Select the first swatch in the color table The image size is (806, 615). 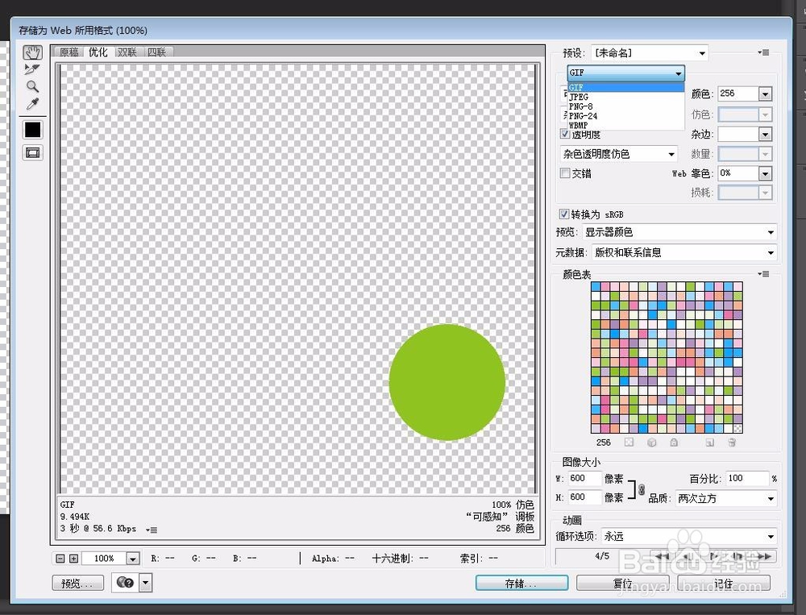coord(596,286)
